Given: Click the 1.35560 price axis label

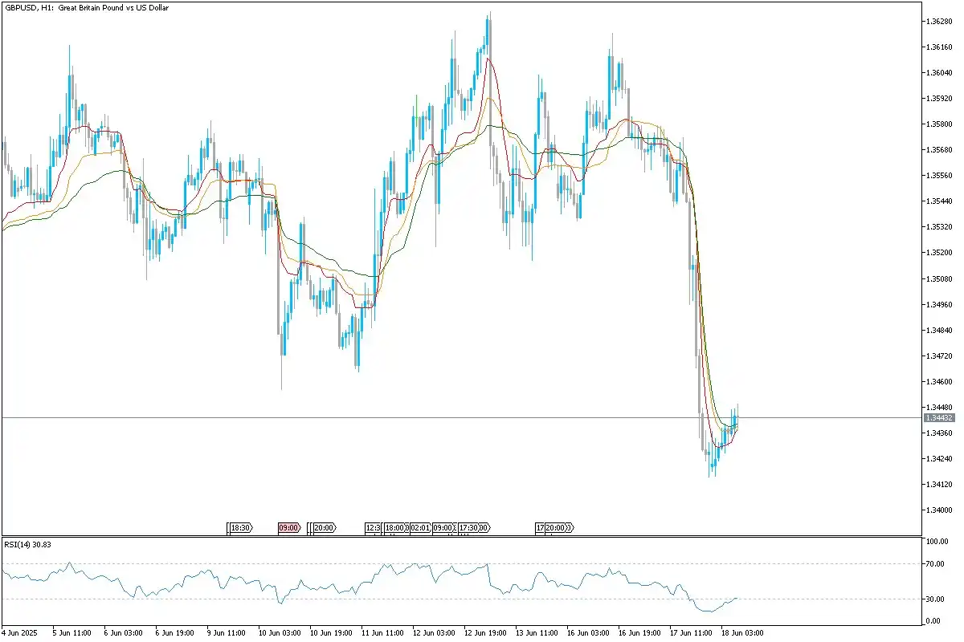Looking at the screenshot, I should (938, 176).
